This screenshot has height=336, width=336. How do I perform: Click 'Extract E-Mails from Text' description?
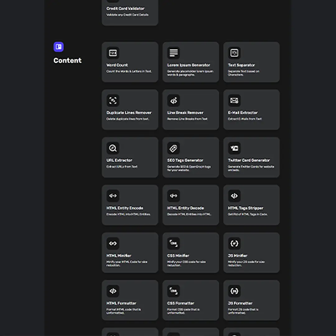coord(245,119)
